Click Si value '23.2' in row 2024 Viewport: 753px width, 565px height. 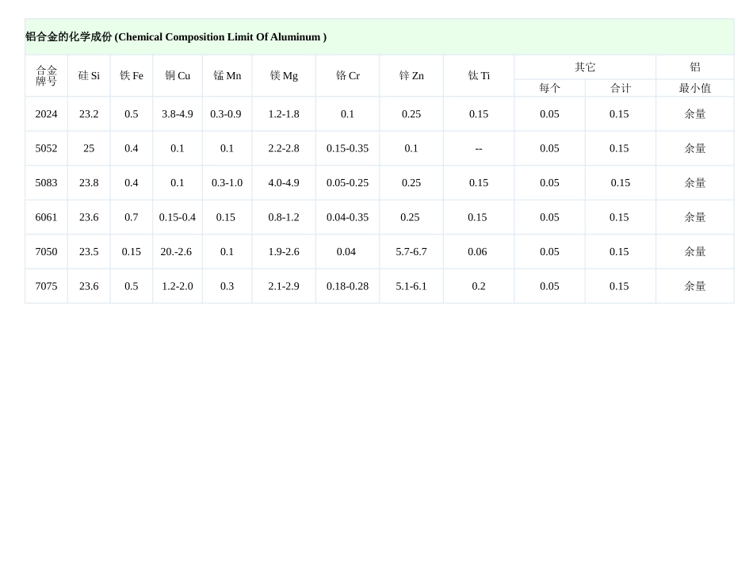[x=89, y=114]
